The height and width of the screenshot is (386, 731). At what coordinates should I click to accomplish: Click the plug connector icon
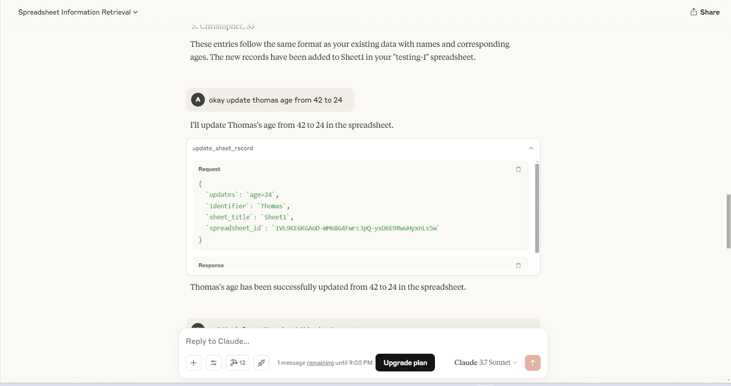pyautogui.click(x=261, y=363)
